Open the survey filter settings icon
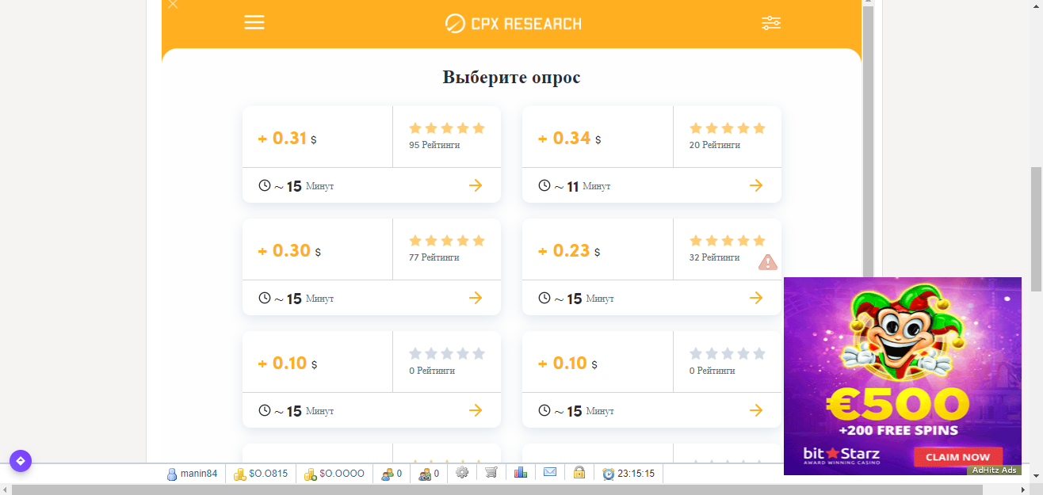The height and width of the screenshot is (495, 1043). pyautogui.click(x=771, y=23)
